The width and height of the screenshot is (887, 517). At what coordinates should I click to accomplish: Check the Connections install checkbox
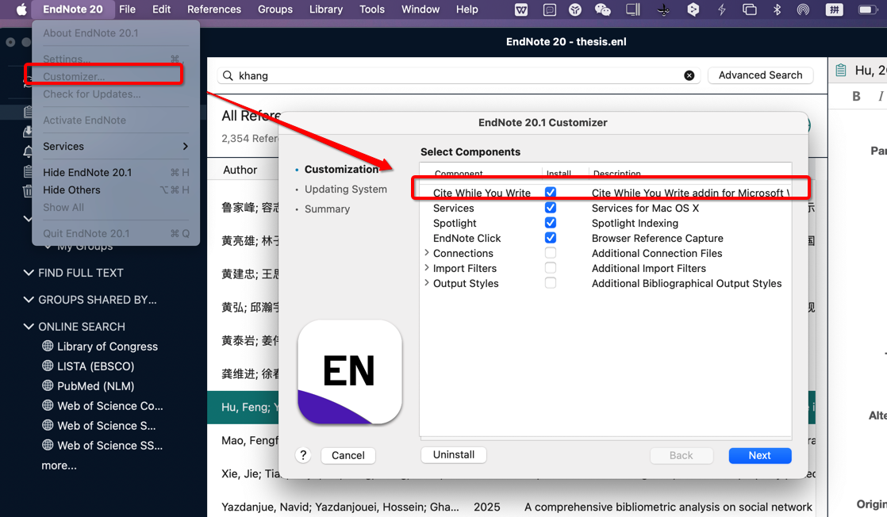(551, 253)
